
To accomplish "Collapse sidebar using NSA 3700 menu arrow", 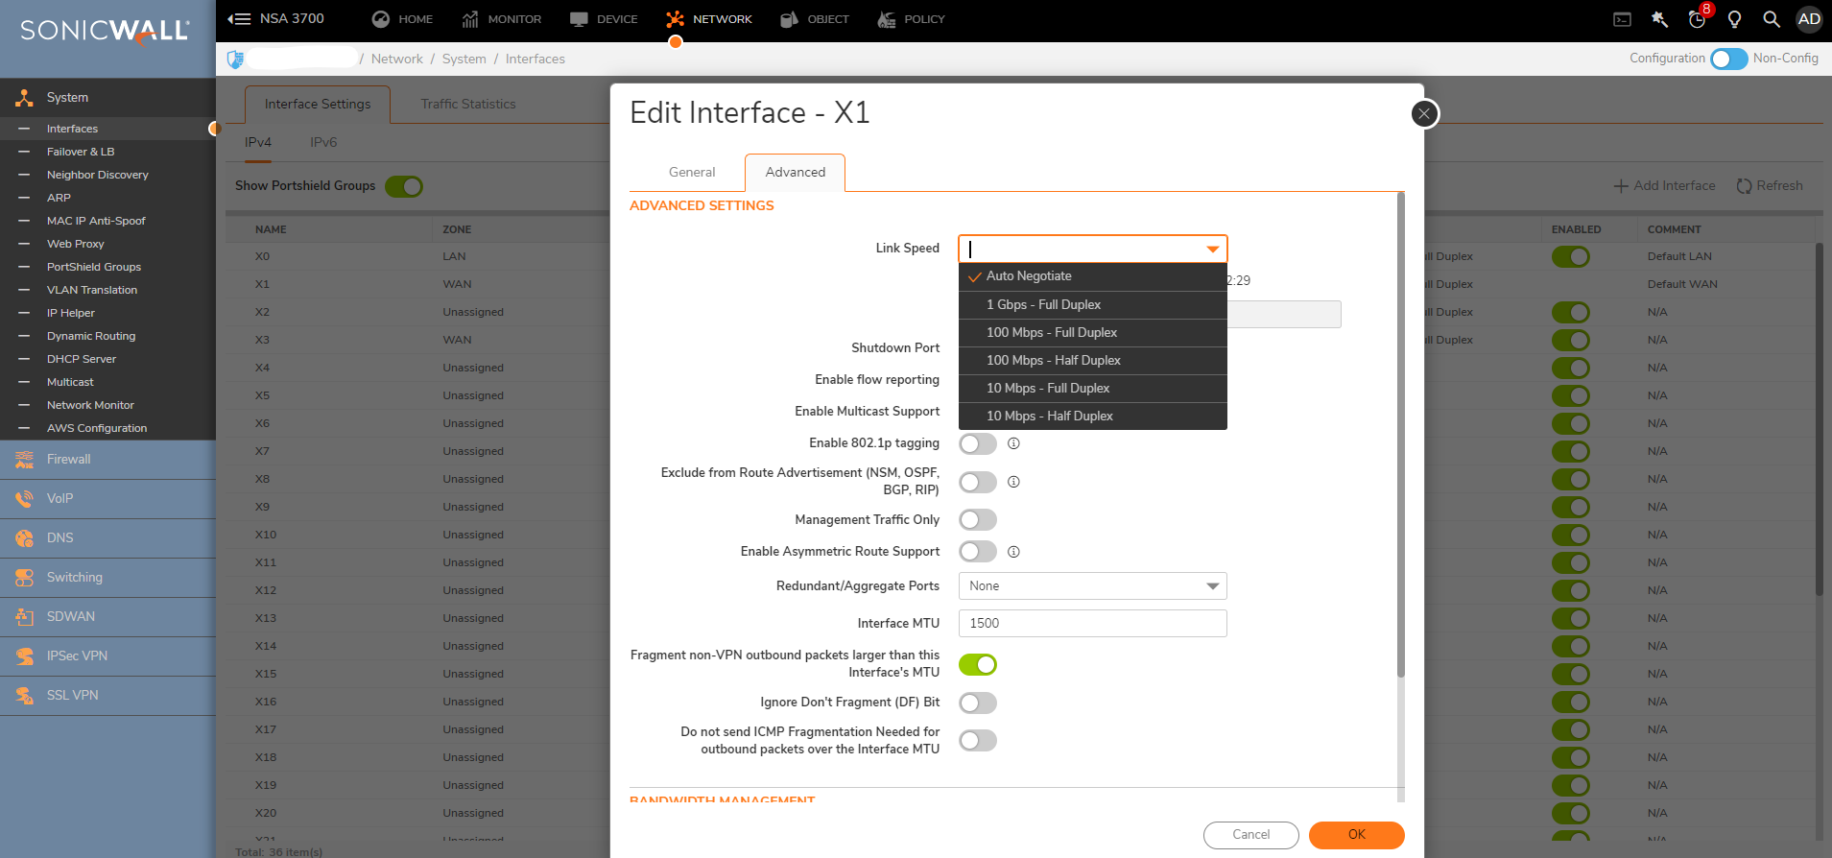I will click(x=239, y=19).
